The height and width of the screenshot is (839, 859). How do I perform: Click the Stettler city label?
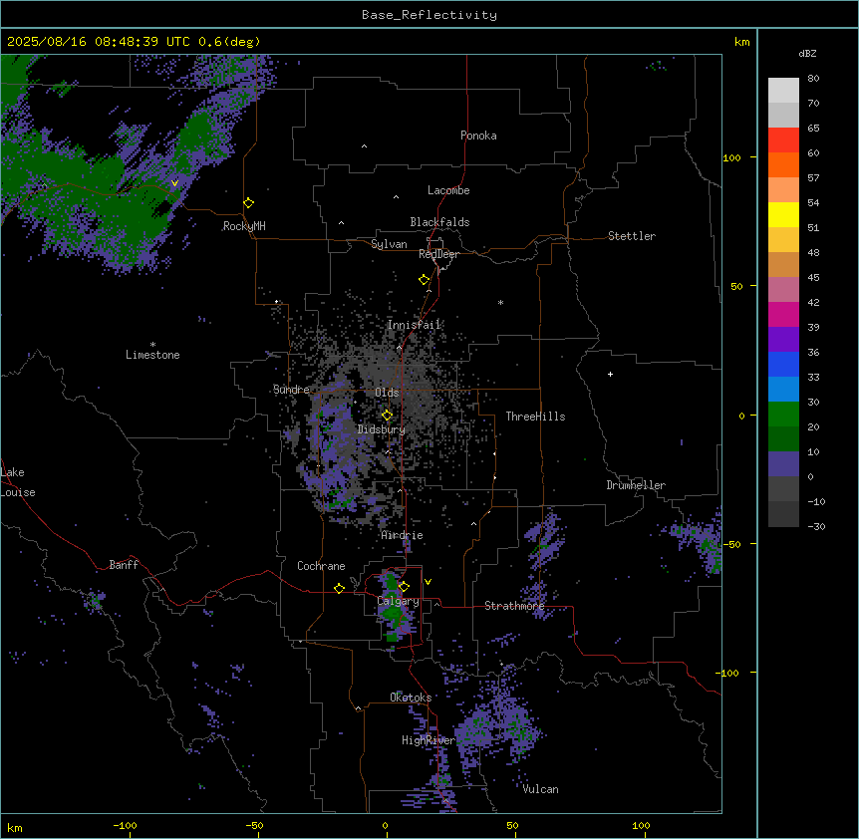click(632, 236)
